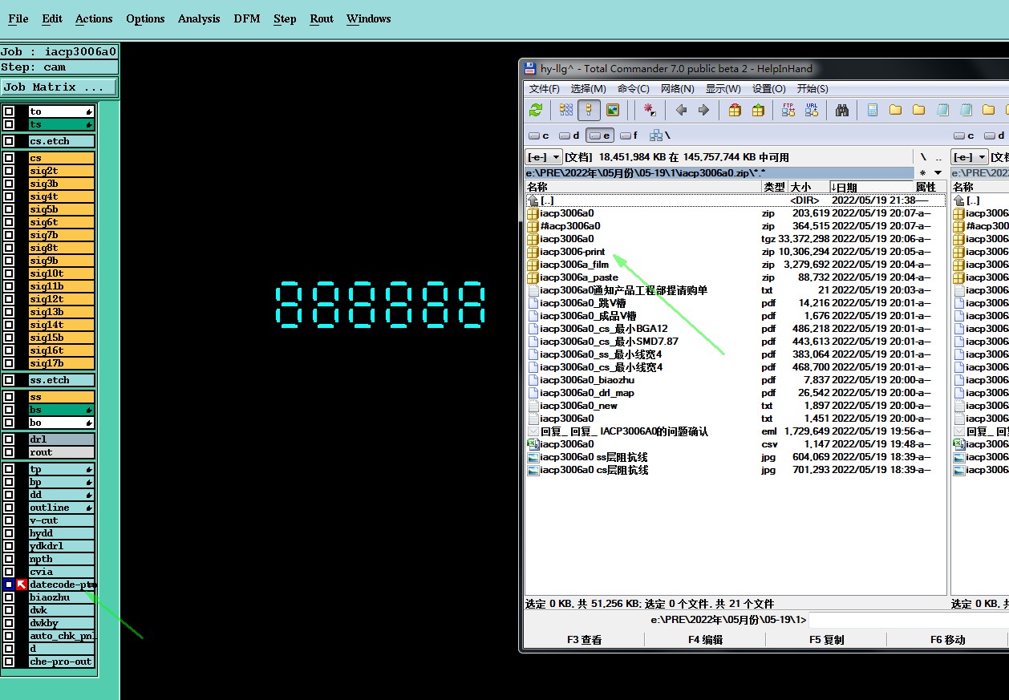Select drive d in left panel

(x=569, y=136)
